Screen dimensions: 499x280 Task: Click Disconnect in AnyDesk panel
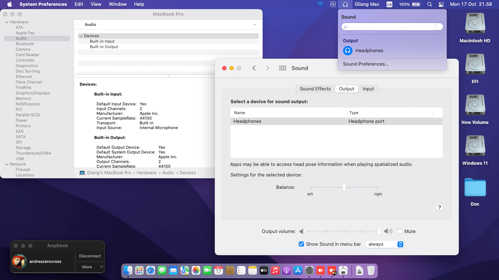tap(90, 256)
